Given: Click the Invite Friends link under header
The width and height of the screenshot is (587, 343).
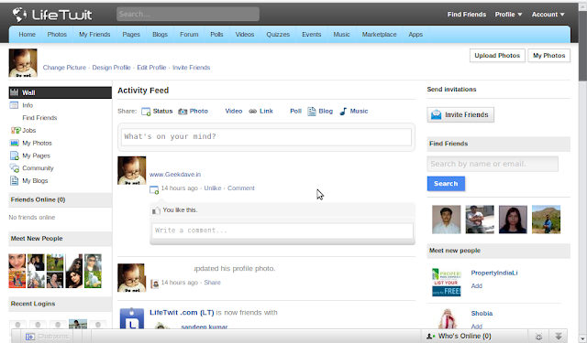Looking at the screenshot, I should 192,68.
